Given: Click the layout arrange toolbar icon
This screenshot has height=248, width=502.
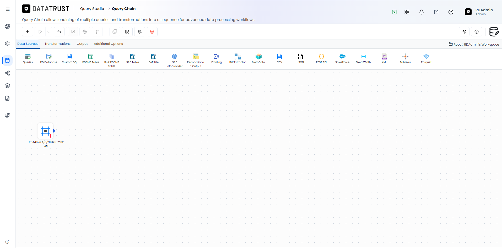Looking at the screenshot, I should pyautogui.click(x=127, y=32).
